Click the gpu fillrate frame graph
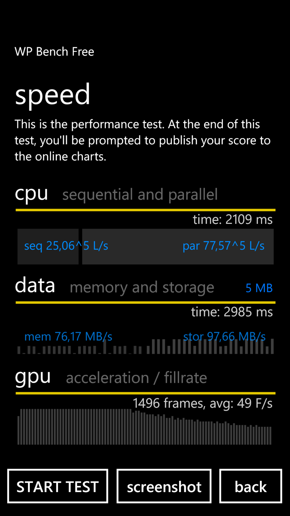290x516 pixels. pos(144,427)
